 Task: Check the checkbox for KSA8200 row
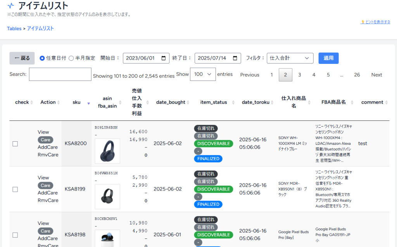click(x=15, y=144)
